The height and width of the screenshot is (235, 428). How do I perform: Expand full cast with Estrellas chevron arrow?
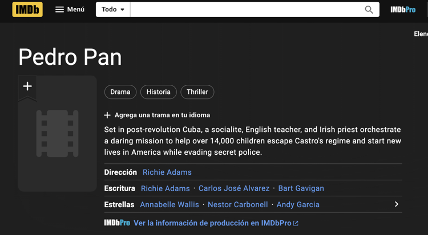[396, 204]
